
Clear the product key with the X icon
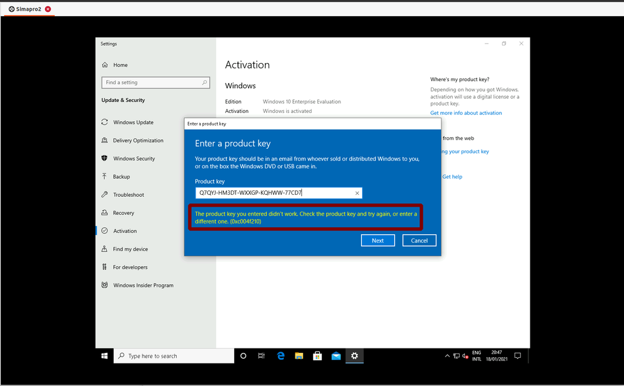tap(357, 194)
